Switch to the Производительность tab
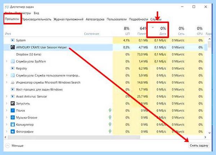Screen dimensions: 216x155 37,19
